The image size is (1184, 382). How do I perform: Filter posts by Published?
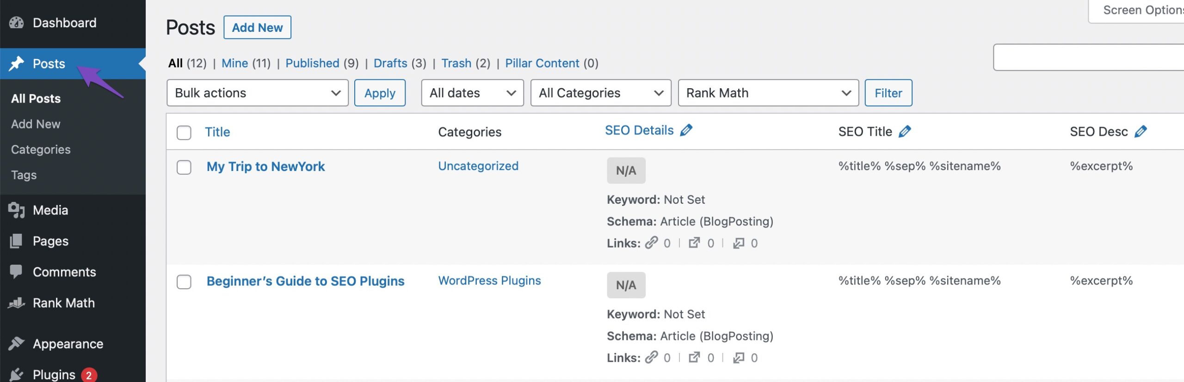pyautogui.click(x=312, y=63)
